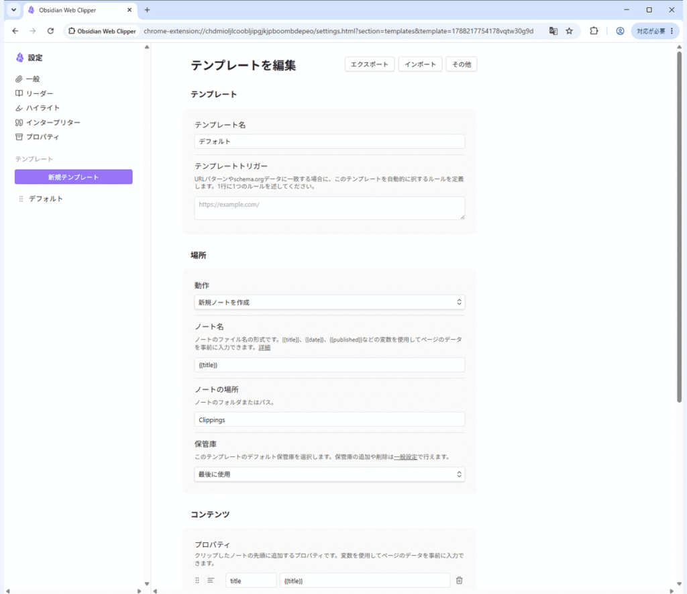Viewport: 687px width, 594px height.
Task: Click the sidebar scroll up arrow
Action: tap(147, 46)
